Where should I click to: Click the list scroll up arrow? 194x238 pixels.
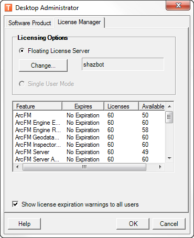coord(169,106)
